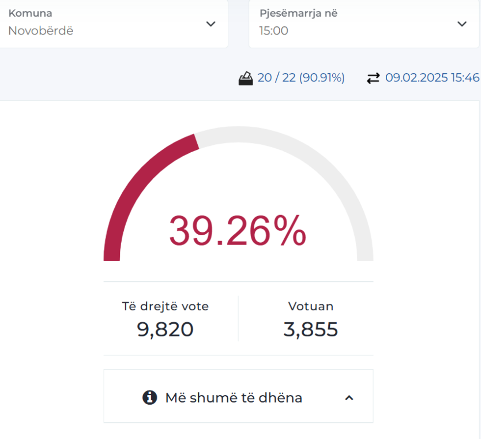
Task: Click the Pjesëmarrja në field label
Action: 298,13
